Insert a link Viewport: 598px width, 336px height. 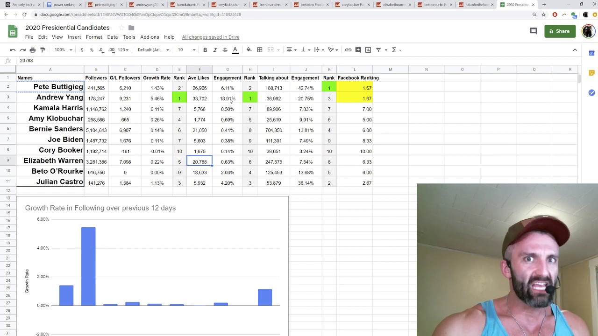[348, 50]
